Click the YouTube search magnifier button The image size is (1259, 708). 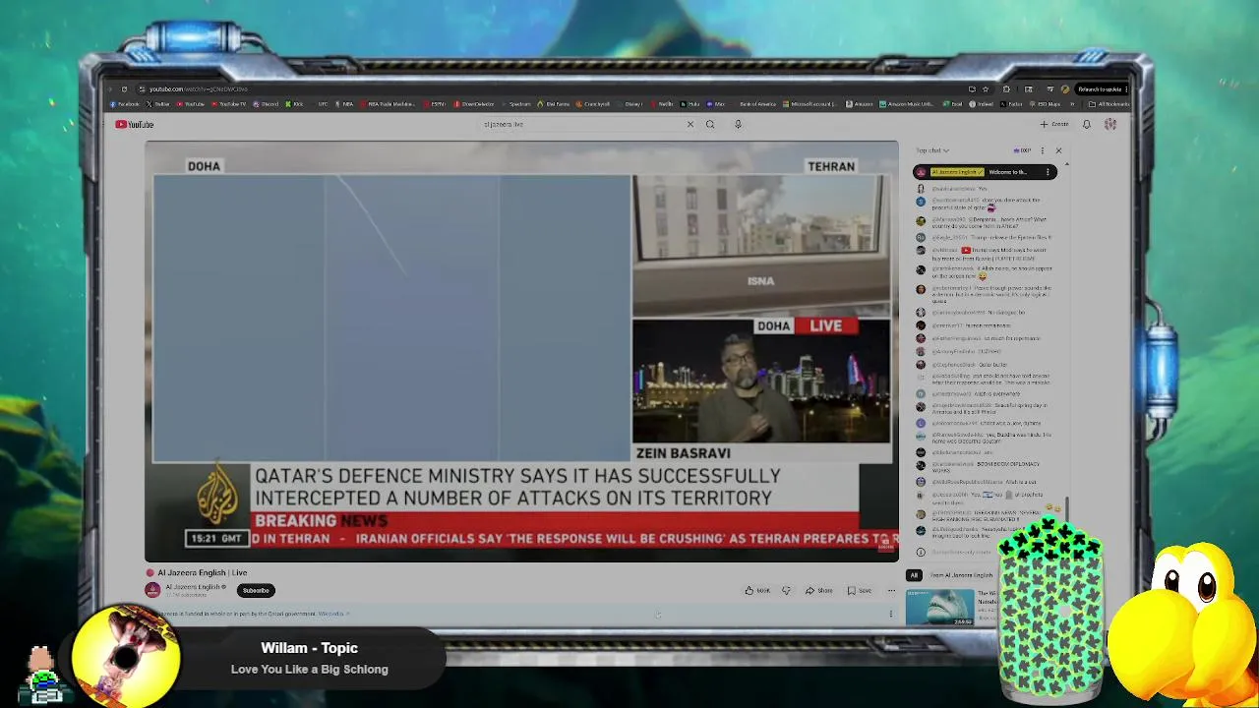coord(710,124)
